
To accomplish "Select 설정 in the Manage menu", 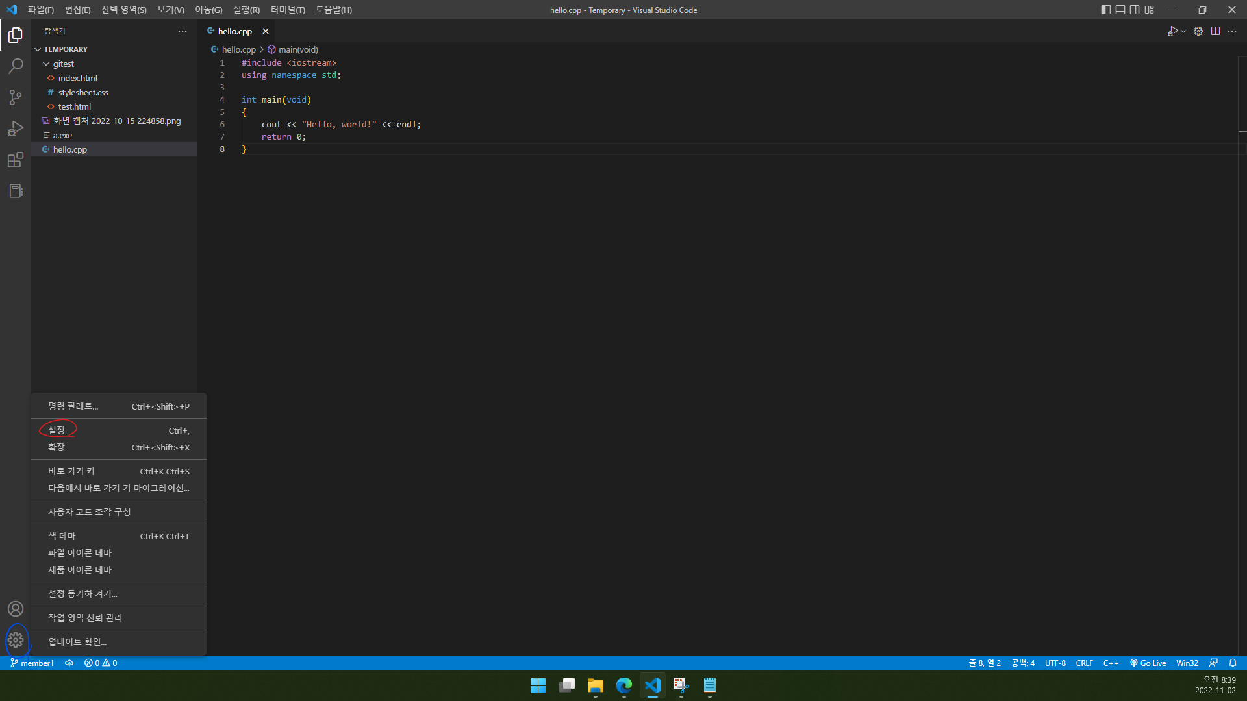I will click(119, 430).
